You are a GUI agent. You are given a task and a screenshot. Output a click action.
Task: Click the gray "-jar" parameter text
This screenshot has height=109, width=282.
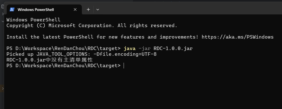click(144, 48)
